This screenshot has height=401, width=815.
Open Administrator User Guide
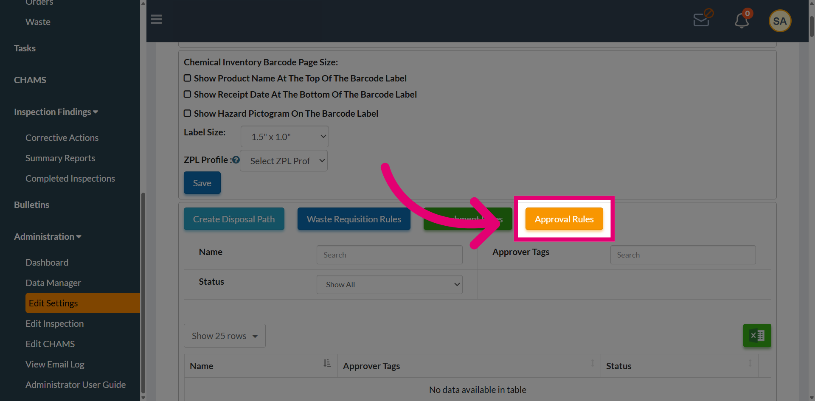pos(76,385)
